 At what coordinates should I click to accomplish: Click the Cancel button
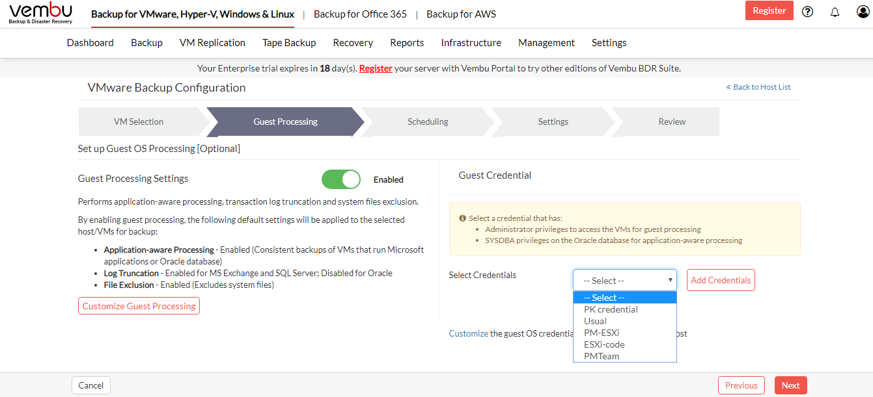pyautogui.click(x=91, y=385)
